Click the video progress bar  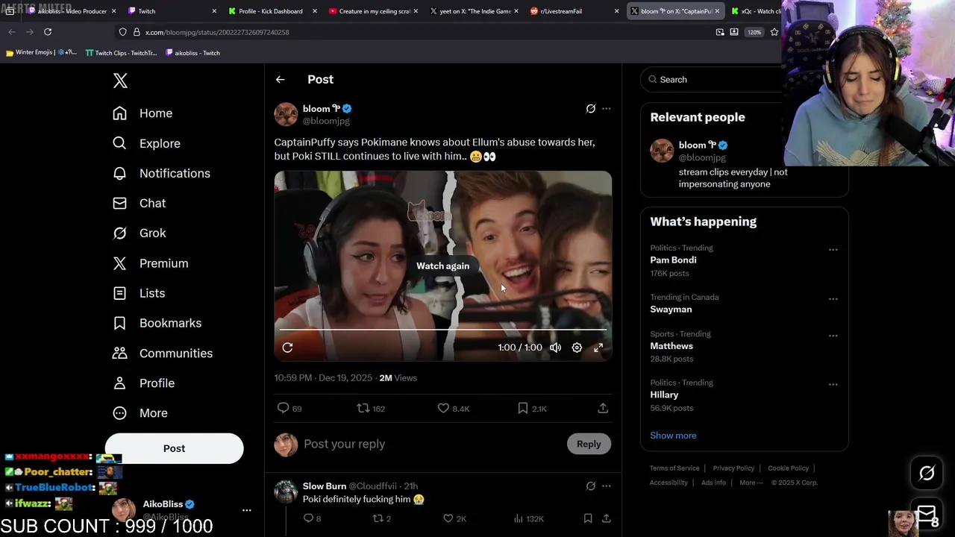pyautogui.click(x=442, y=329)
